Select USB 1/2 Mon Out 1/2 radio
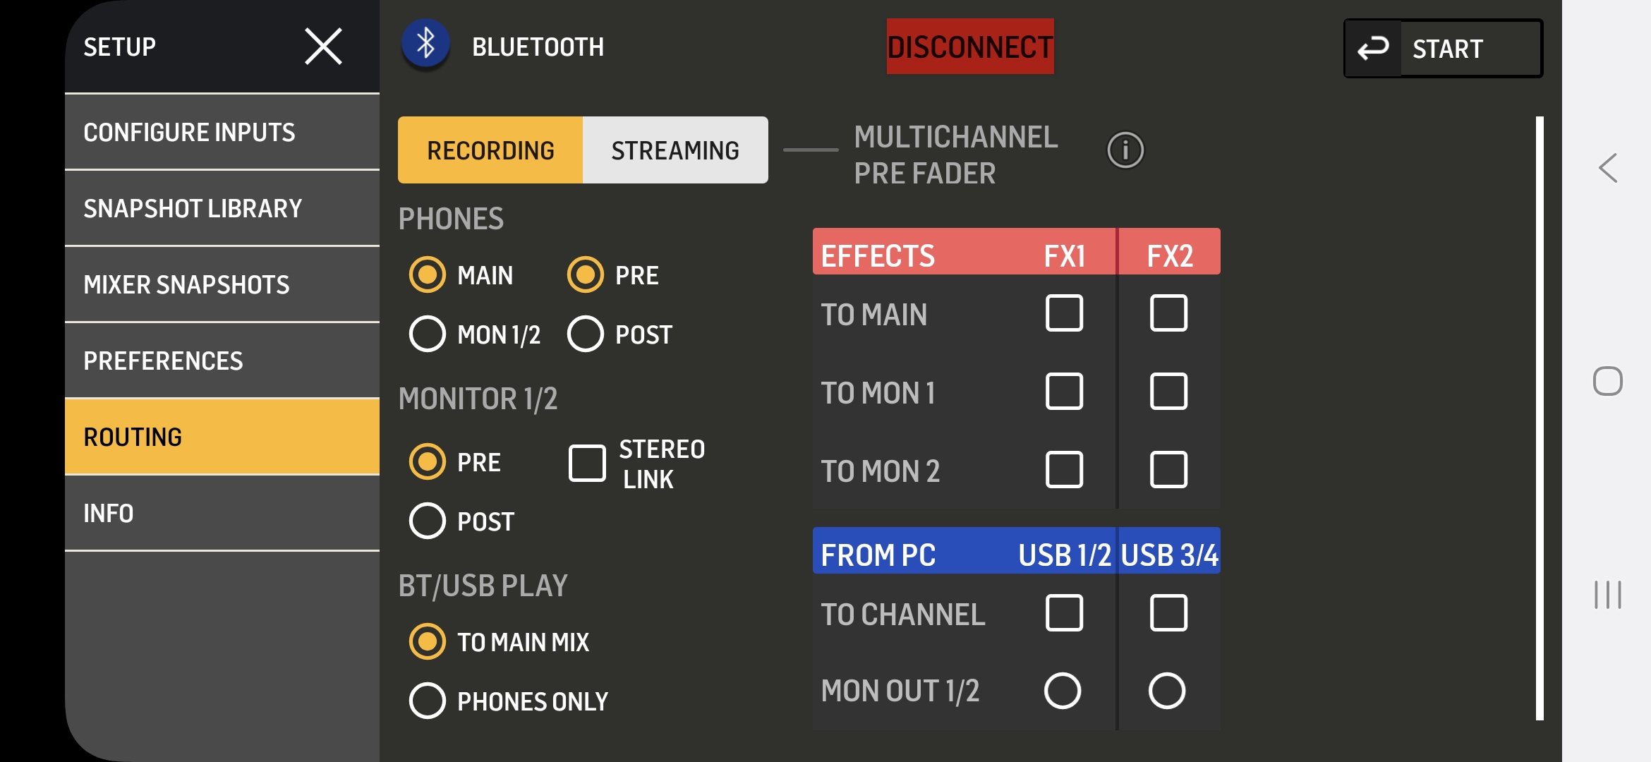1651x762 pixels. pos(1063,691)
